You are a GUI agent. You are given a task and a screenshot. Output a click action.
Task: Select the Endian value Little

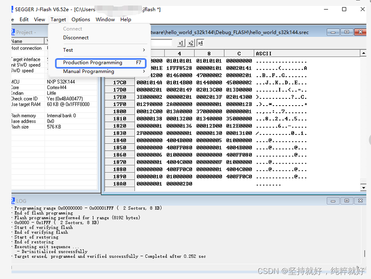point(51,93)
